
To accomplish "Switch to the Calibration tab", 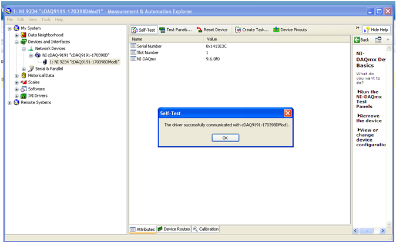I will point(206,229).
